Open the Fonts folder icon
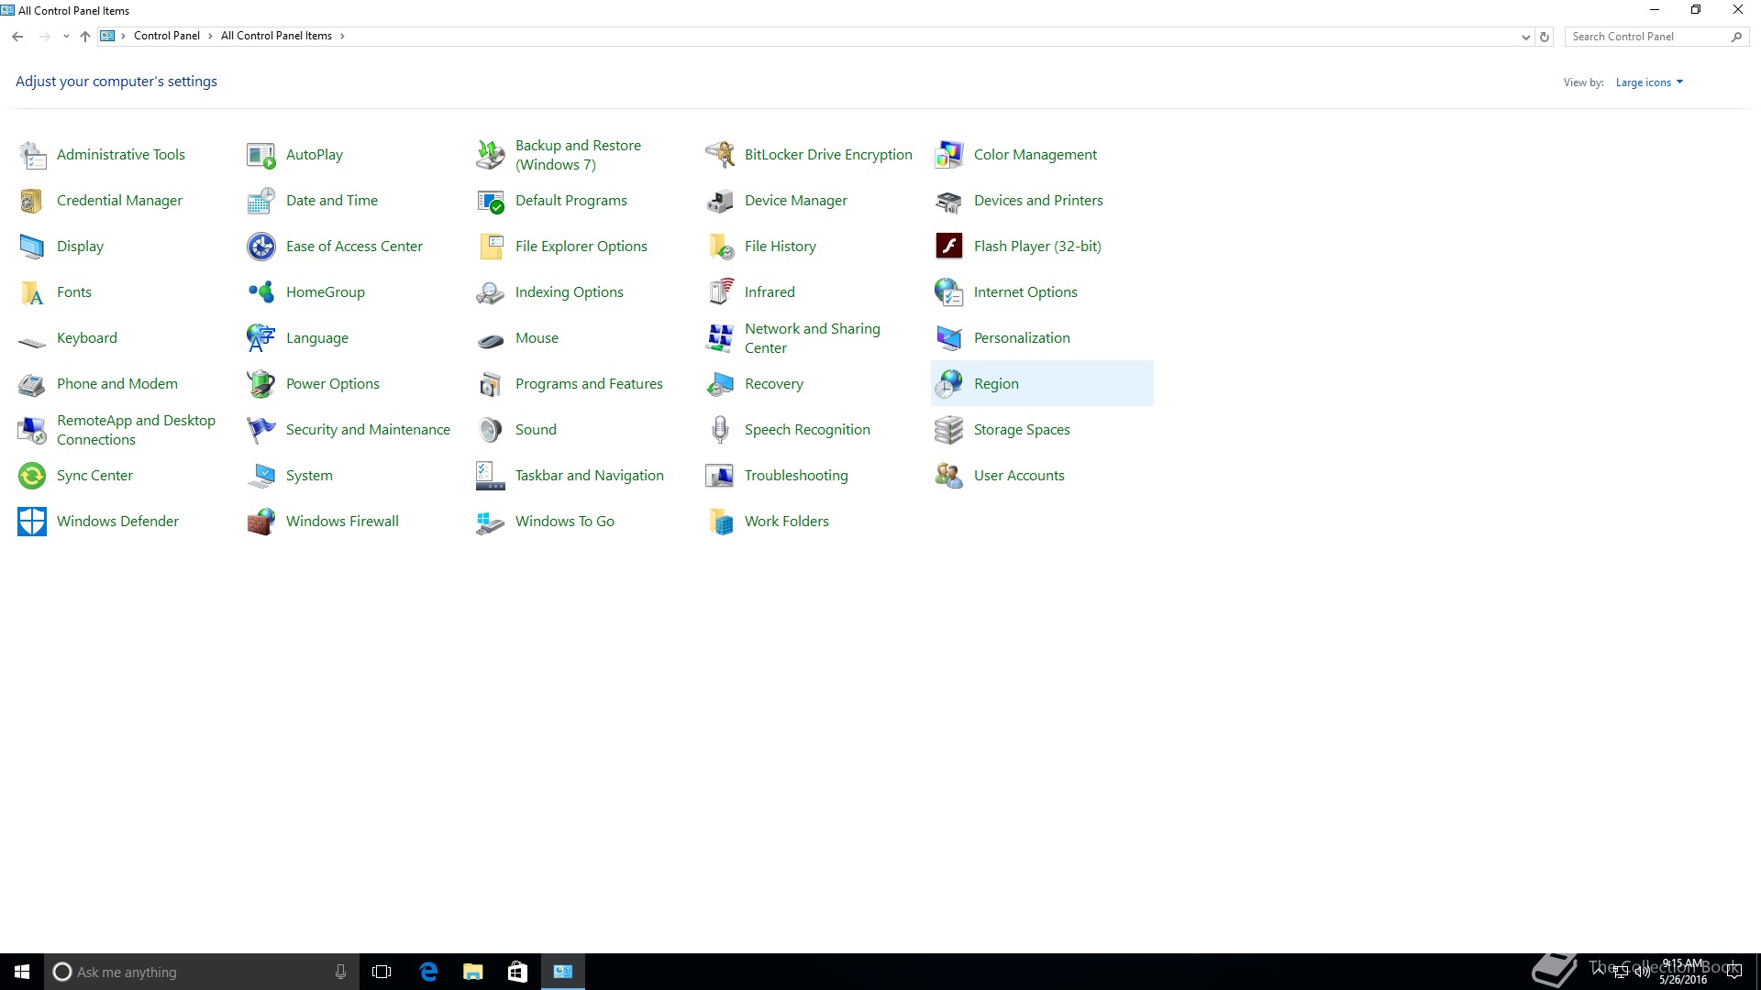This screenshot has height=990, width=1761. click(32, 292)
